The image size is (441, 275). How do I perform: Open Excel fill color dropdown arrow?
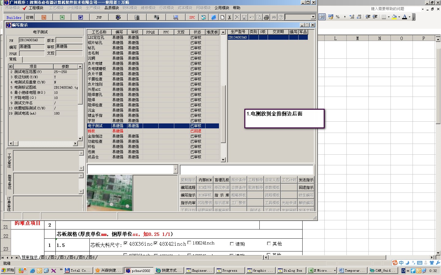tap(399, 17)
